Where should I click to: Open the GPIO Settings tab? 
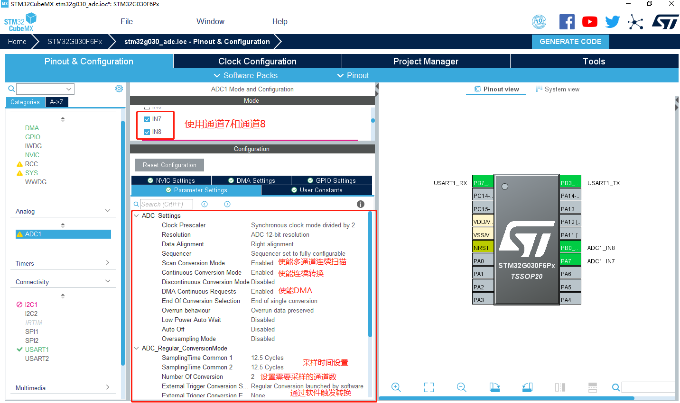(332, 180)
